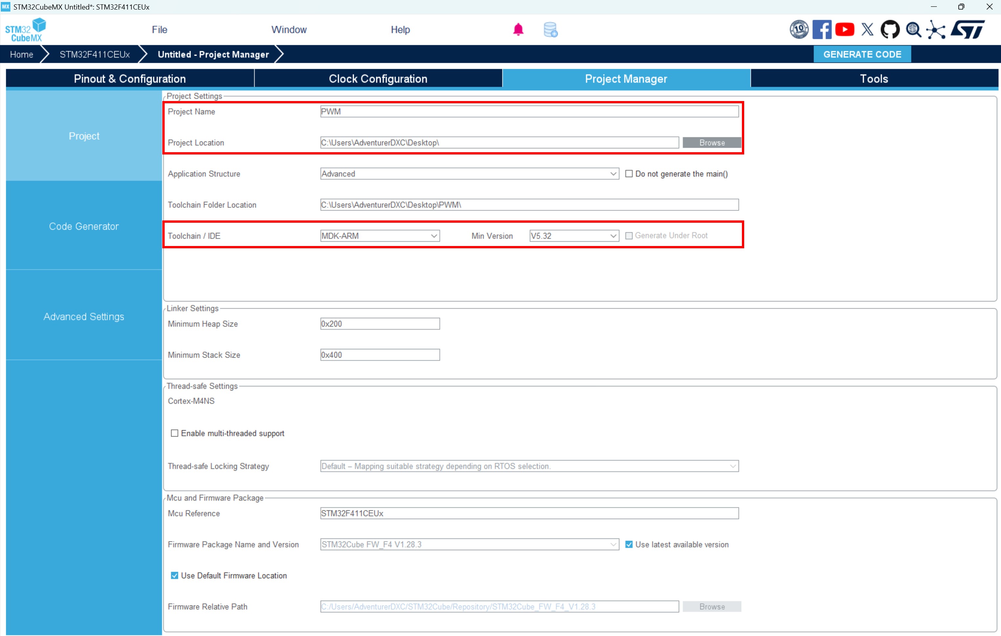Click the X (Twitter) icon

coord(867,30)
